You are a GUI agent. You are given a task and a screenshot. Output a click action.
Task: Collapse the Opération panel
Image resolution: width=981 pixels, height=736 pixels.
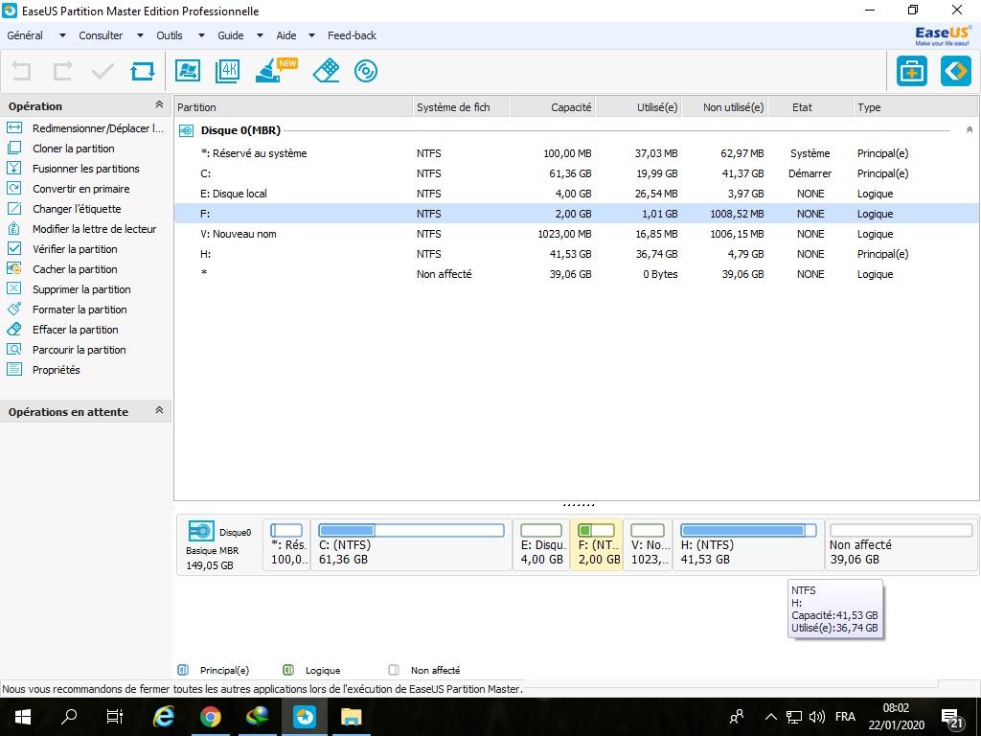coord(159,104)
